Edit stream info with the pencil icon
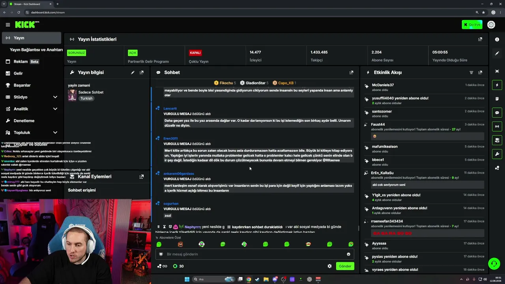This screenshot has width=505, height=284. coord(133,73)
